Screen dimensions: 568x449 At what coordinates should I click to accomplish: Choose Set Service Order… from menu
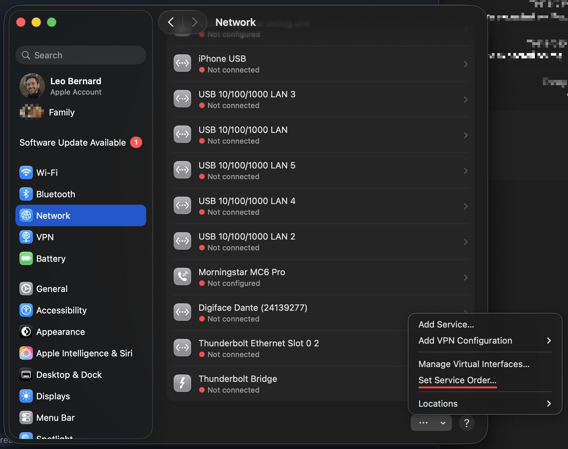457,380
